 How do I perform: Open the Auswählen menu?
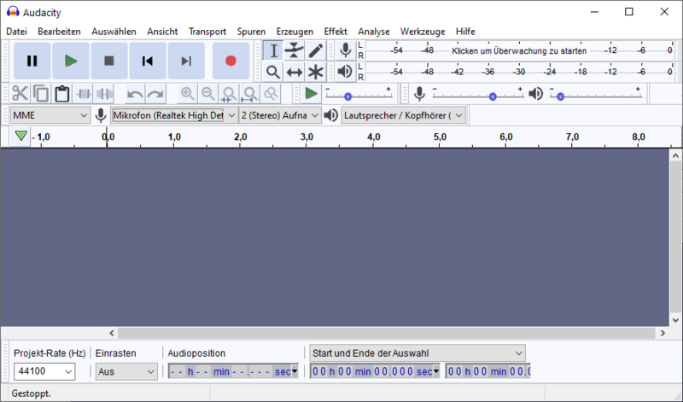114,32
